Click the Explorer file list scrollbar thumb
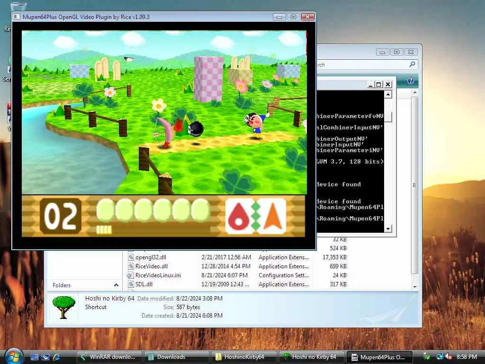 click(415, 185)
